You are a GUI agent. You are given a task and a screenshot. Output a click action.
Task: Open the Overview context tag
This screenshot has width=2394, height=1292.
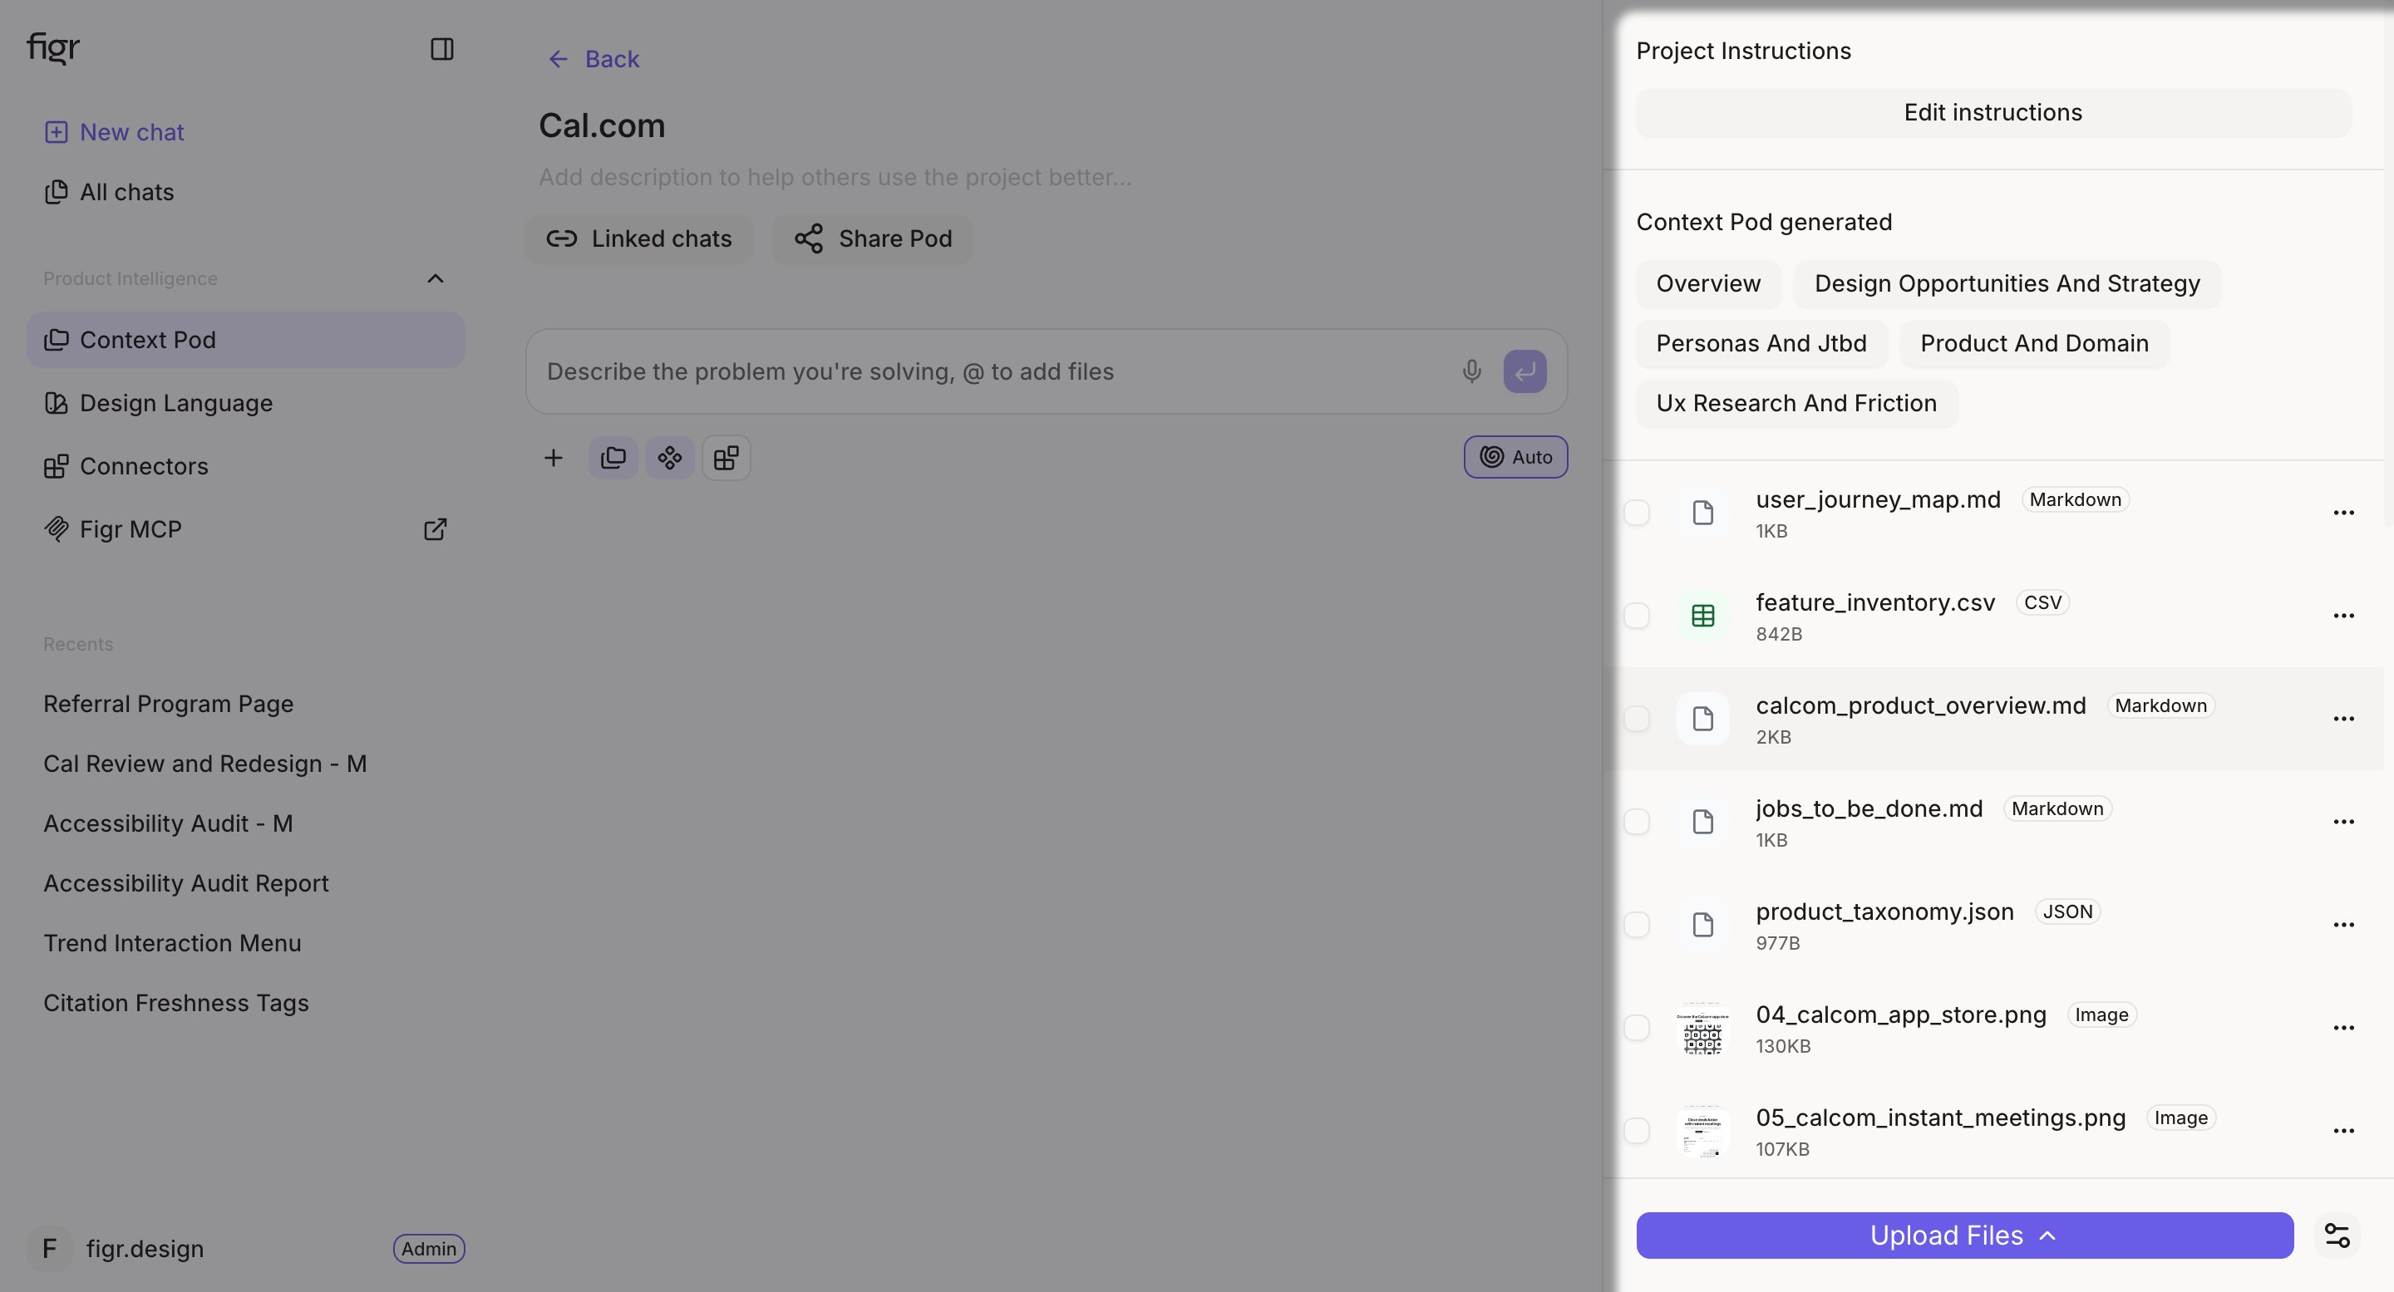[x=1708, y=284]
